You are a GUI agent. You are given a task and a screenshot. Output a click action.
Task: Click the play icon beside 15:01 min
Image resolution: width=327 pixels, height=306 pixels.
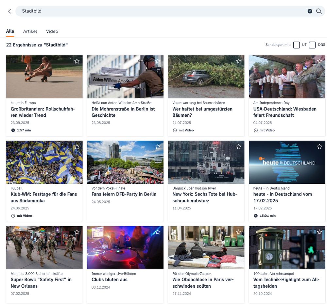pos(256,216)
